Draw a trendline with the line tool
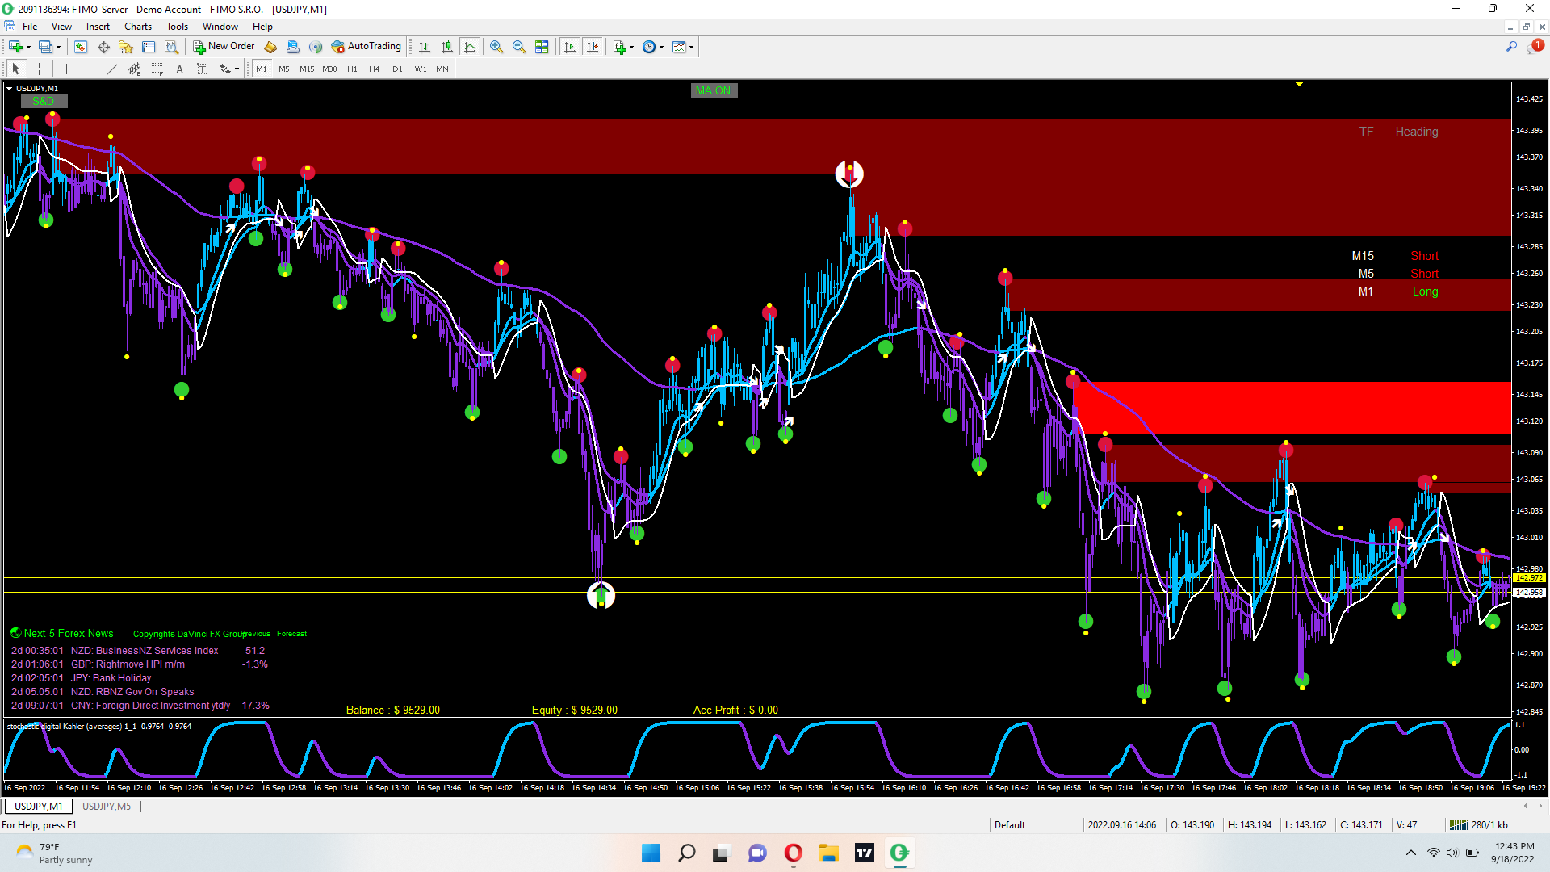 pos(112,69)
